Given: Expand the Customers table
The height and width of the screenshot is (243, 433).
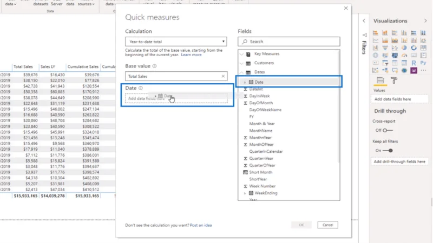Looking at the screenshot, I should pos(242,63).
